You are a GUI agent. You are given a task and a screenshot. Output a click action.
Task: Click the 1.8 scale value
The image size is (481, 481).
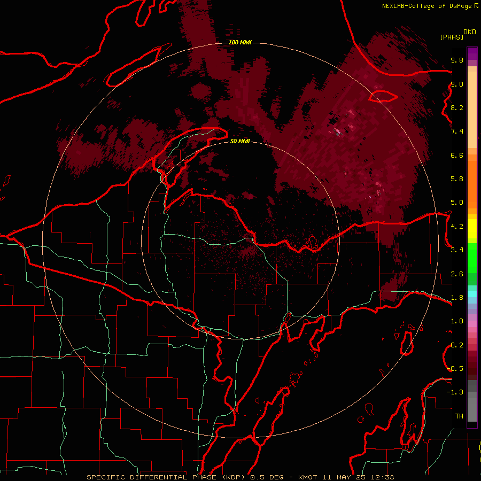457,298
